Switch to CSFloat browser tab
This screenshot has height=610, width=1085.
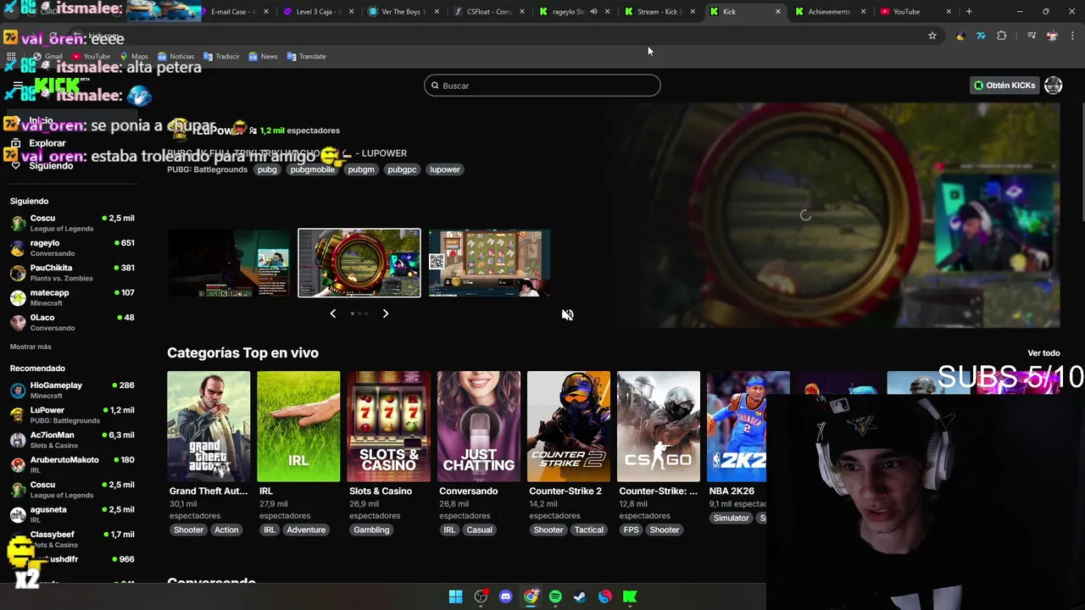489,12
